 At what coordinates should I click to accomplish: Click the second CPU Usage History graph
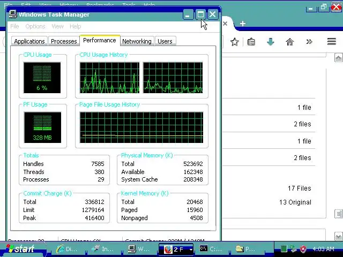tap(173, 78)
